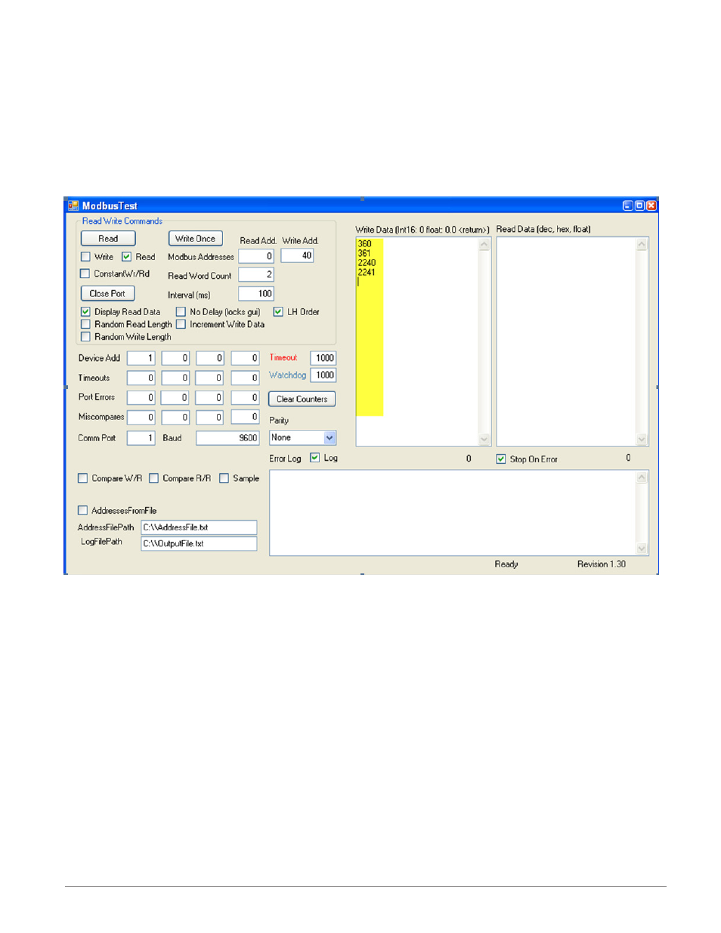This screenshot has height=933, width=721.
Task: Click the Revision 1.30 label
Action: [602, 564]
